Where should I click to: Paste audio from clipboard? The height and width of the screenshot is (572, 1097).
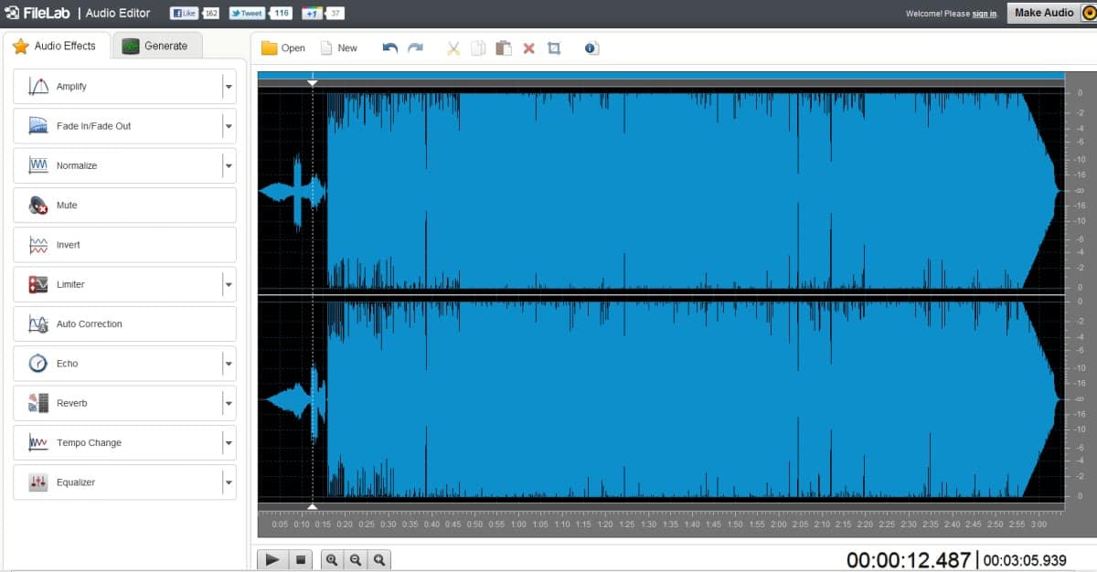click(x=504, y=48)
